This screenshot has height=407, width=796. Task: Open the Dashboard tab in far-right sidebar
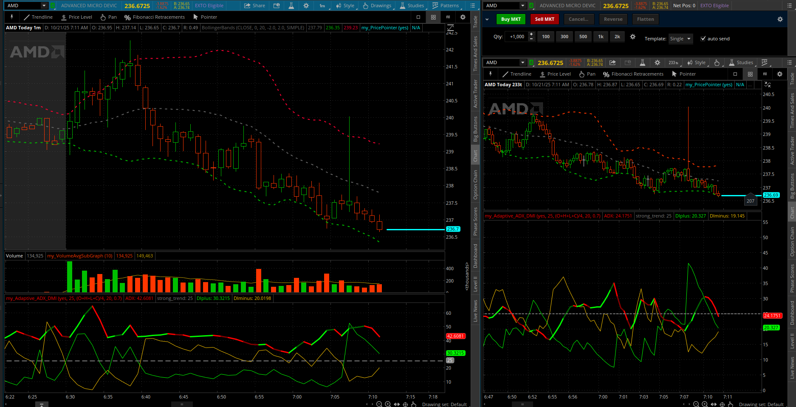(x=792, y=313)
